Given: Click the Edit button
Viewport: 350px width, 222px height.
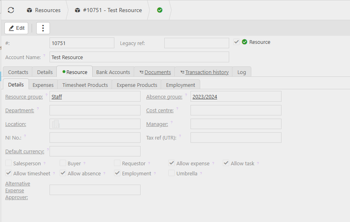Looking at the screenshot, I should [16, 28].
